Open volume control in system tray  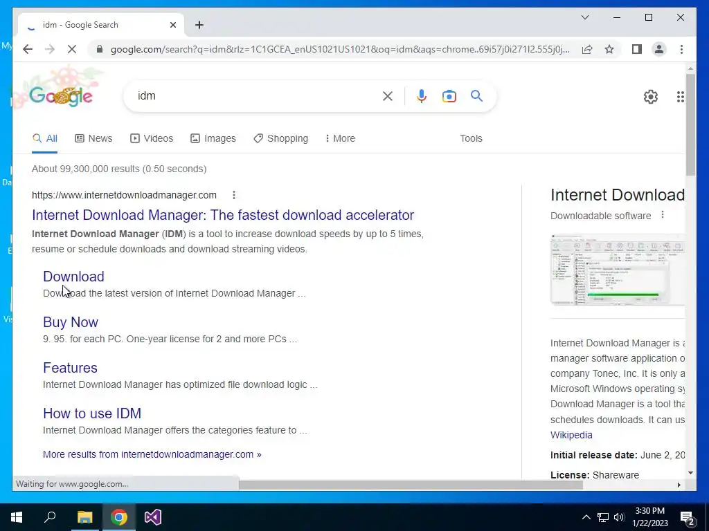[619, 517]
